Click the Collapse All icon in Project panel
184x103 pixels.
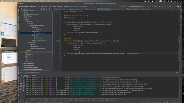click(x=47, y=9)
